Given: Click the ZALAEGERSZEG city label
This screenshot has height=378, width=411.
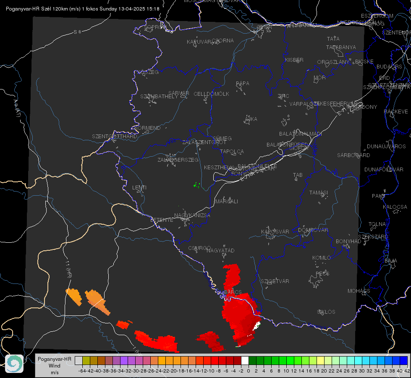Looking at the screenshot, I should pyautogui.click(x=178, y=160).
